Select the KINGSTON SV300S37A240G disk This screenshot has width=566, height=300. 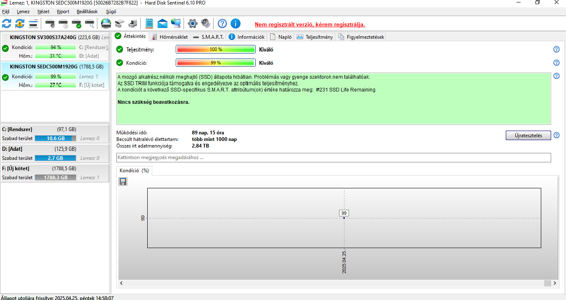(55, 47)
